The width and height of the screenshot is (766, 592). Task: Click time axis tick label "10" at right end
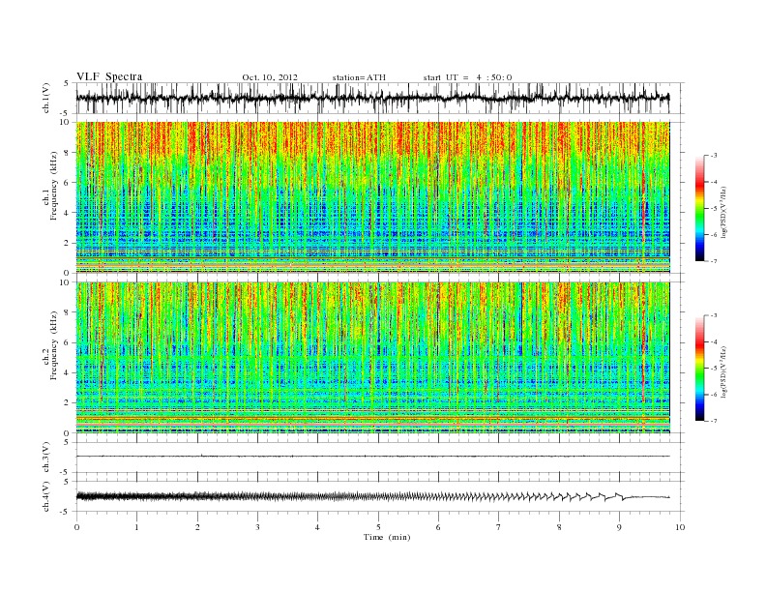pos(680,527)
